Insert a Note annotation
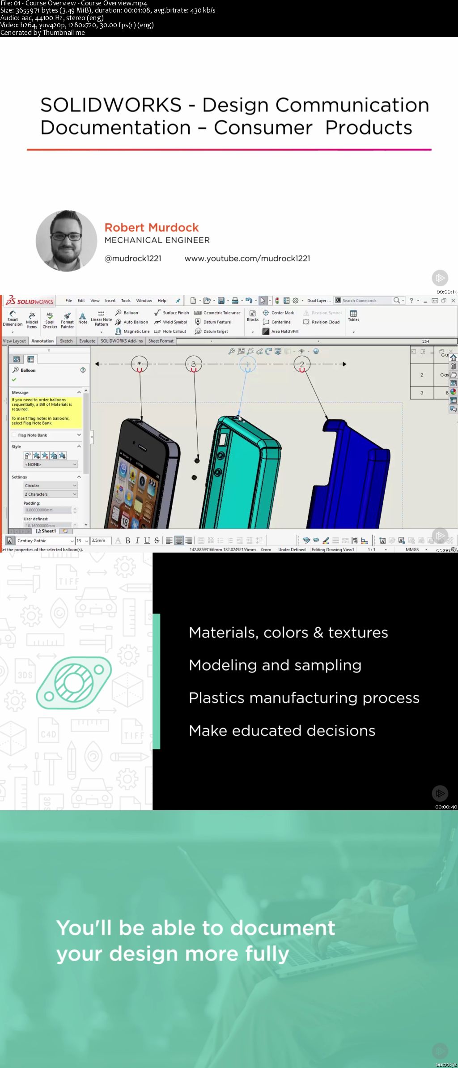This screenshot has width=458, height=1068. (83, 318)
